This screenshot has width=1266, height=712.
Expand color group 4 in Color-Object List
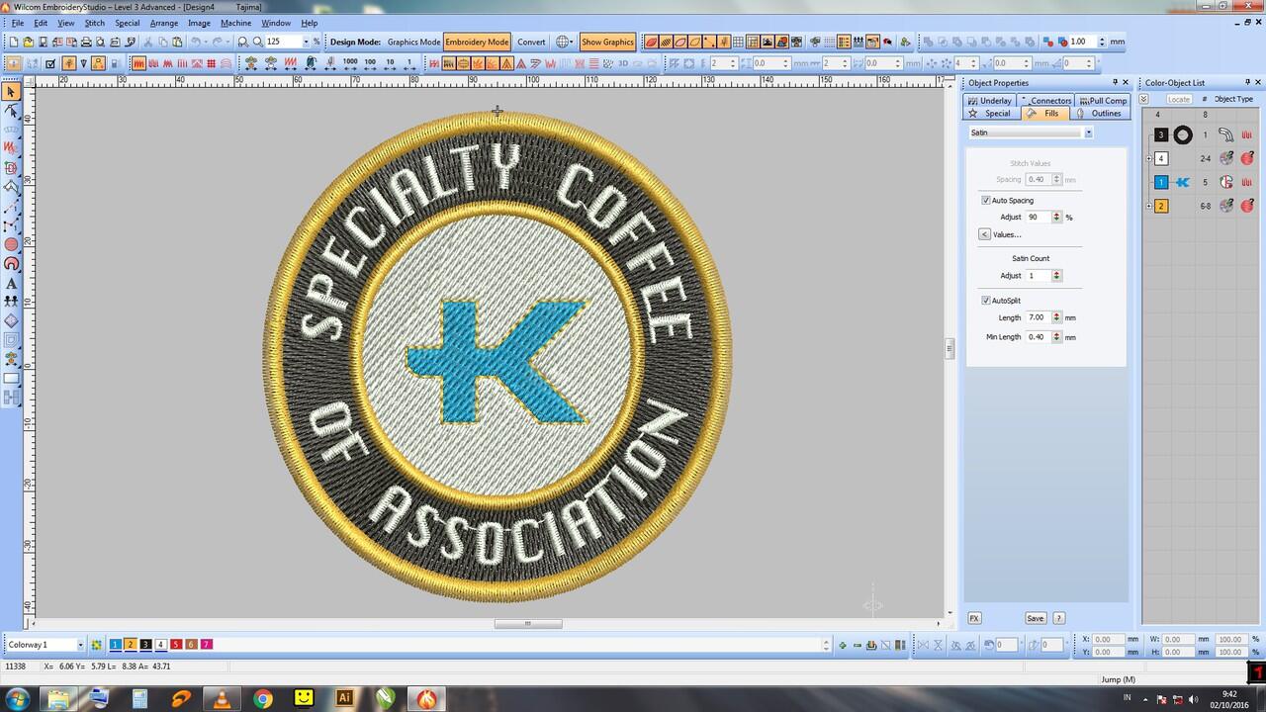click(1149, 158)
